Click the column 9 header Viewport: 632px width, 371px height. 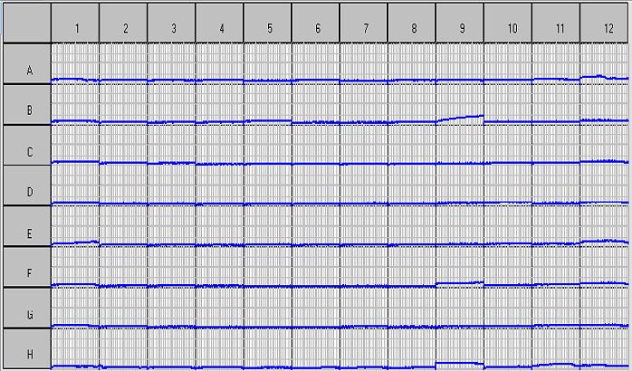(460, 27)
